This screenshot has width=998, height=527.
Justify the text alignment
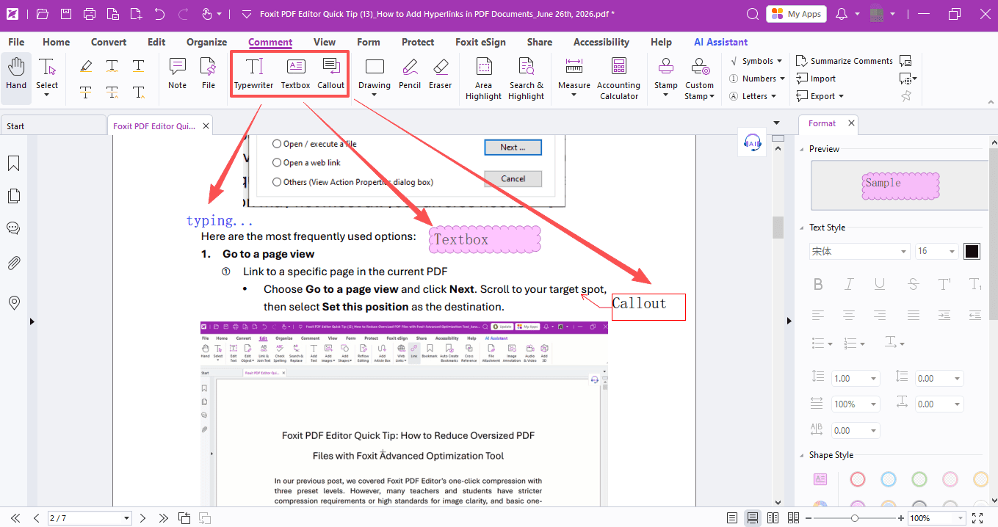[913, 315]
